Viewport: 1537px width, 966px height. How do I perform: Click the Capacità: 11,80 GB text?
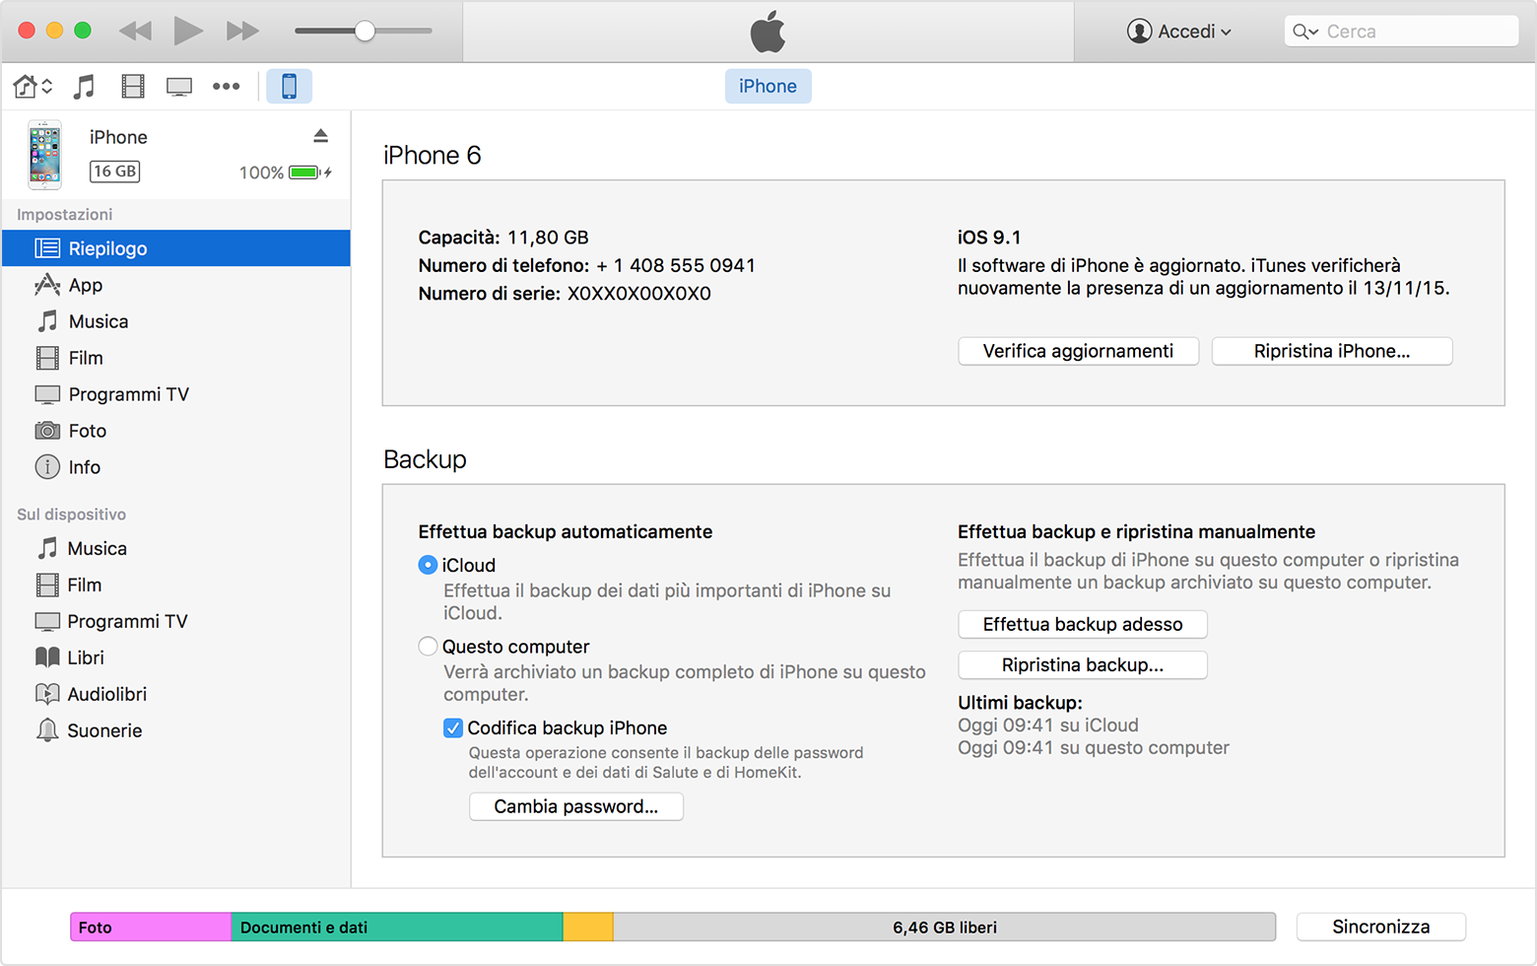click(x=503, y=238)
